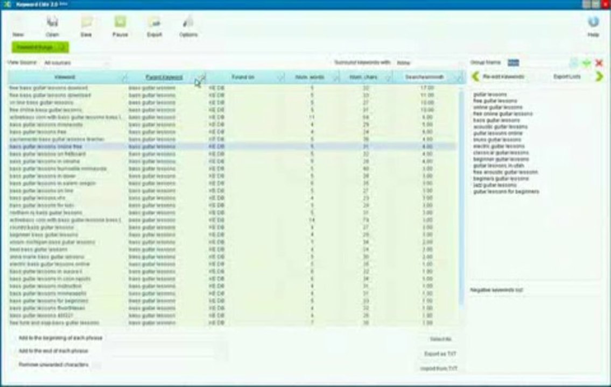Viewport: 611px width, 387px height.
Task: Click the Export Lists button
Action: click(x=567, y=77)
